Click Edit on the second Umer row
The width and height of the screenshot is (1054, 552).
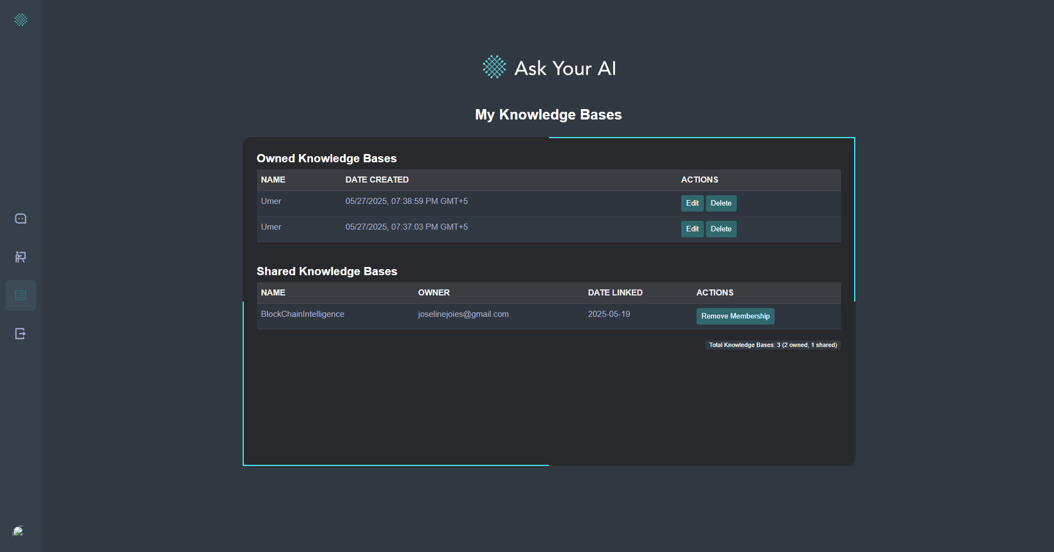coord(692,229)
